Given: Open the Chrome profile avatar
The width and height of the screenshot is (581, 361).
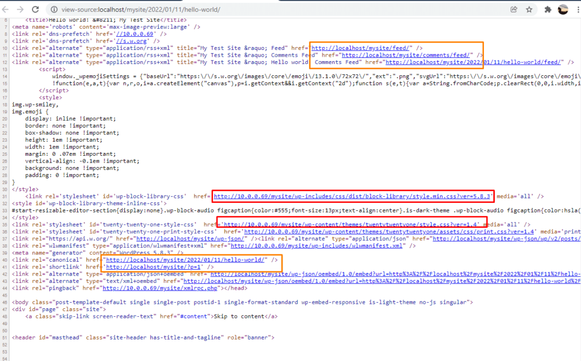Looking at the screenshot, I should pyautogui.click(x=563, y=10).
